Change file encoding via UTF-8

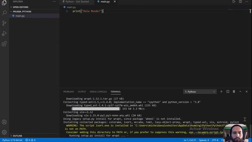coord(215,140)
